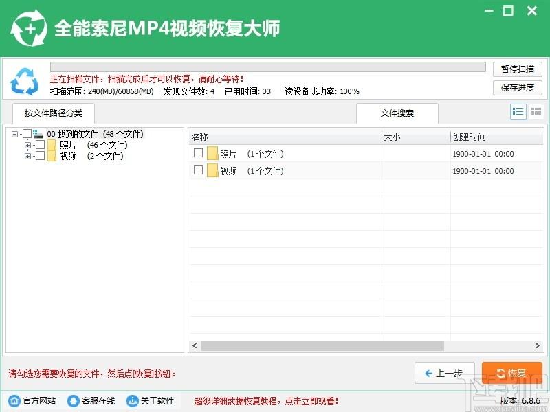Click the 版本: 6.8.6 version text
This screenshot has height=412, width=550.
pos(520,400)
